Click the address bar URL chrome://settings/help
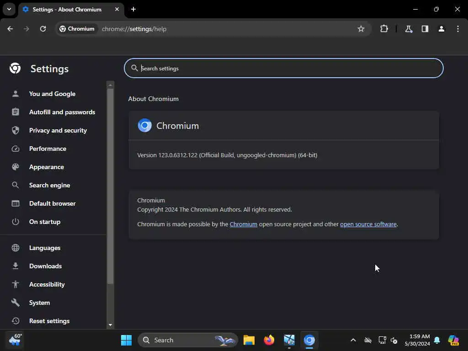Image resolution: width=468 pixels, height=351 pixels. (x=134, y=29)
